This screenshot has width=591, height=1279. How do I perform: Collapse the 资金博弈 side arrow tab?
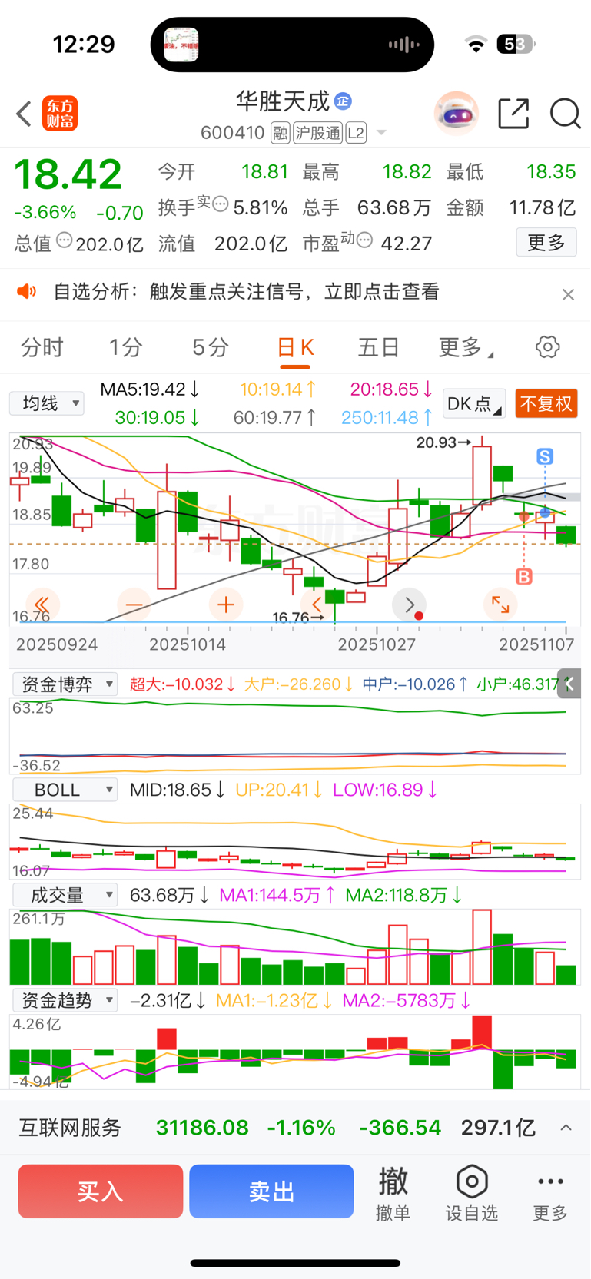point(569,684)
